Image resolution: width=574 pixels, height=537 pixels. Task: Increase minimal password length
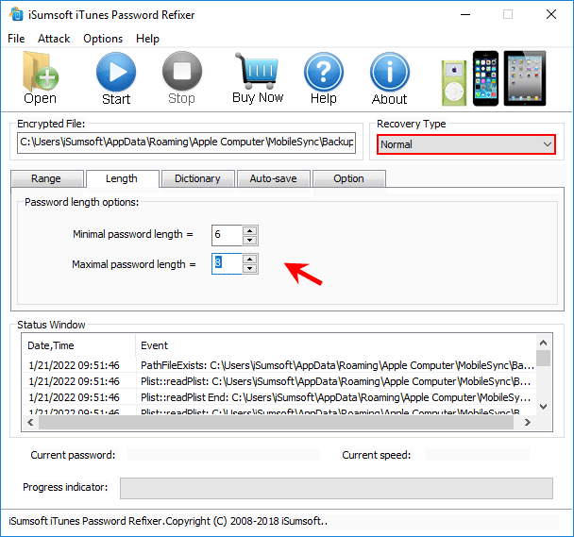[250, 230]
